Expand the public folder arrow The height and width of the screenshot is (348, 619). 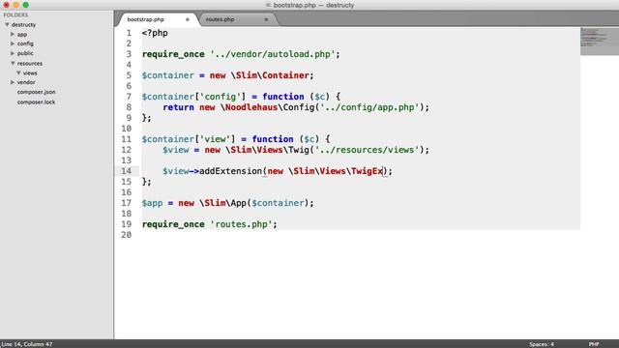click(x=13, y=53)
